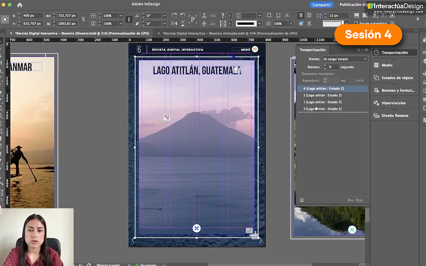Open the Hipervínculos panel
Viewport: 426px width, 266px height.
[x=394, y=103]
